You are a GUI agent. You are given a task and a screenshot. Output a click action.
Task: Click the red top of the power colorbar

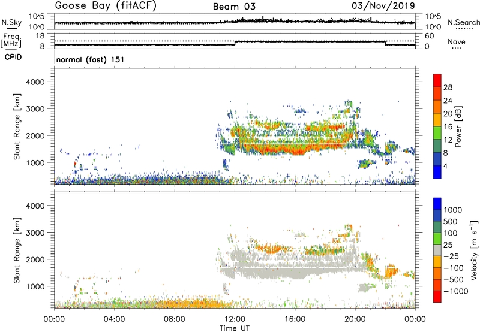click(437, 79)
